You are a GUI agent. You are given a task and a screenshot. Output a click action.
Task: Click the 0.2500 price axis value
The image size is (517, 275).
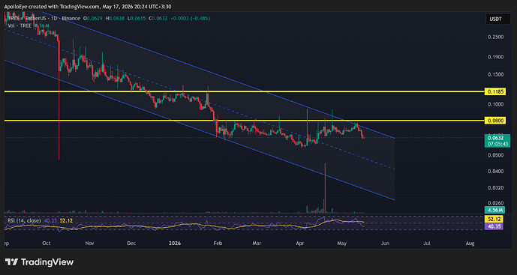[495, 37]
